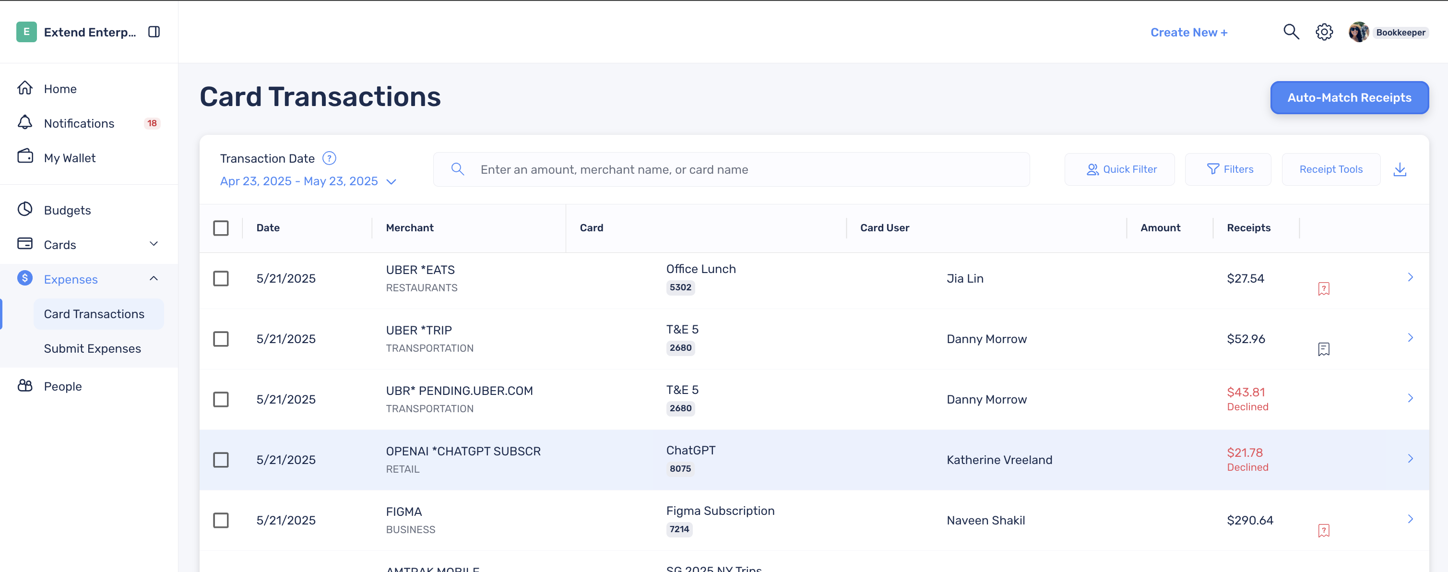
Task: Click the declined $43.81 amount
Action: [1246, 392]
